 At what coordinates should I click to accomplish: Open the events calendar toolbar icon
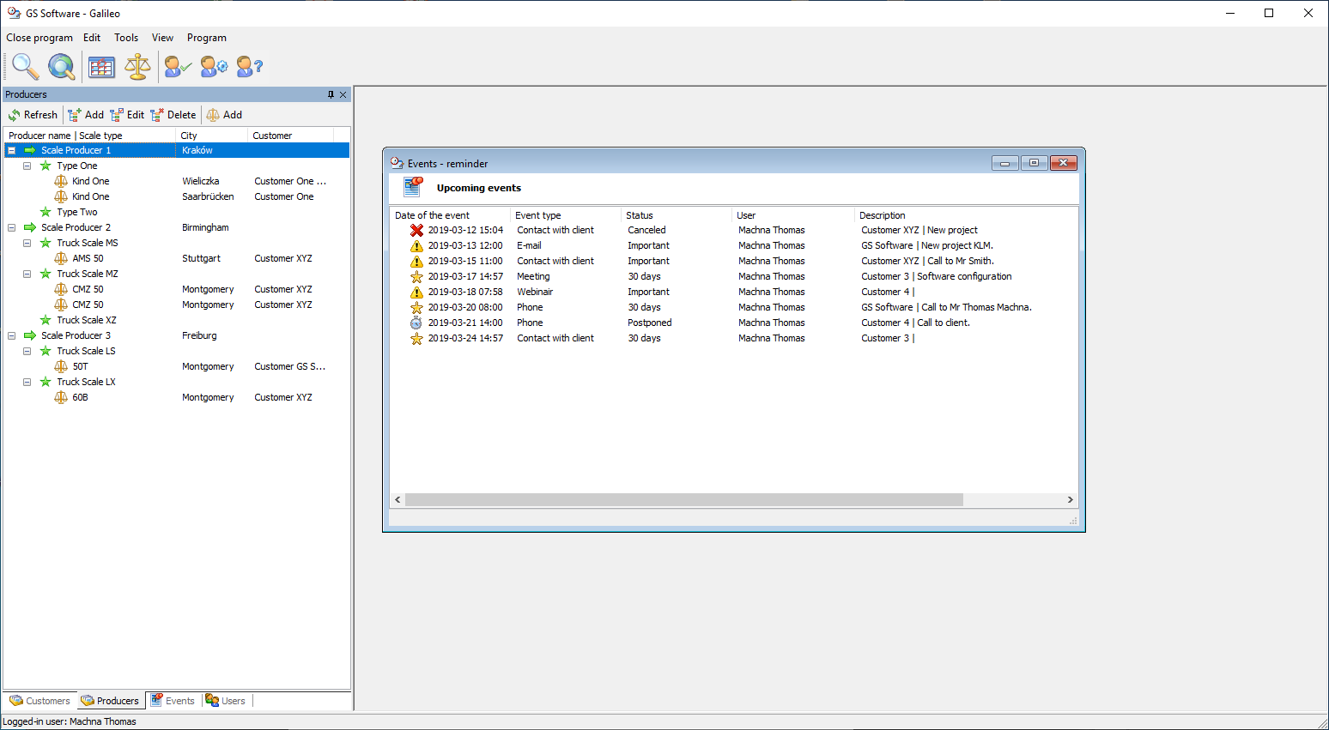[101, 67]
